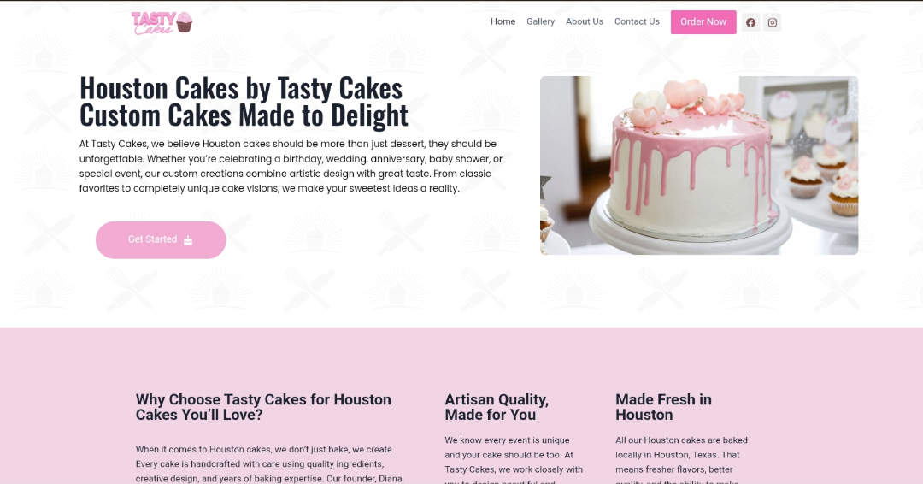This screenshot has height=484, width=923.
Task: Go to the Home menu item
Action: click(x=503, y=21)
